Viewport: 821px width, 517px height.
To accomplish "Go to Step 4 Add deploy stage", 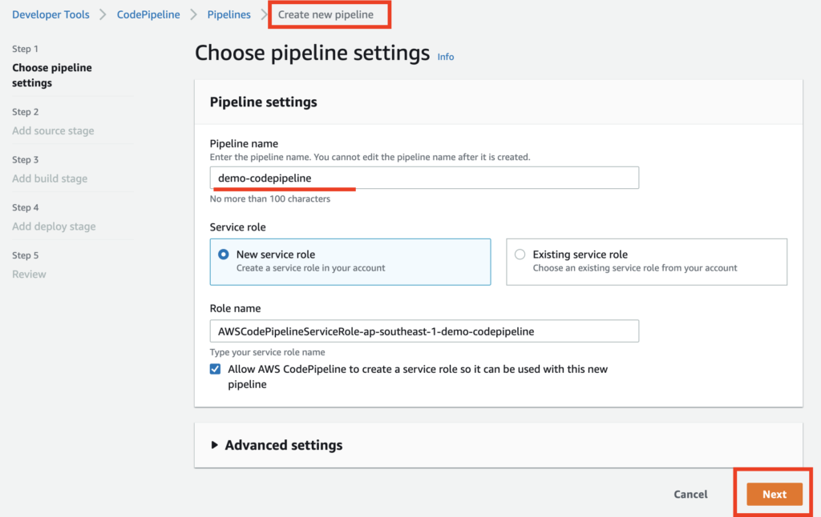I will pyautogui.click(x=54, y=226).
